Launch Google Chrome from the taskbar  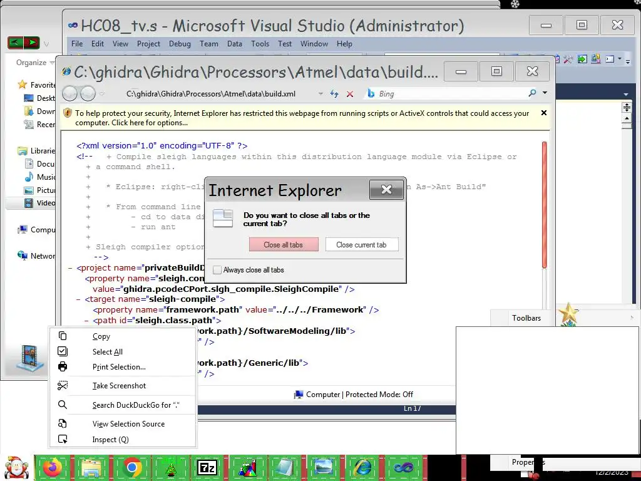point(131,467)
